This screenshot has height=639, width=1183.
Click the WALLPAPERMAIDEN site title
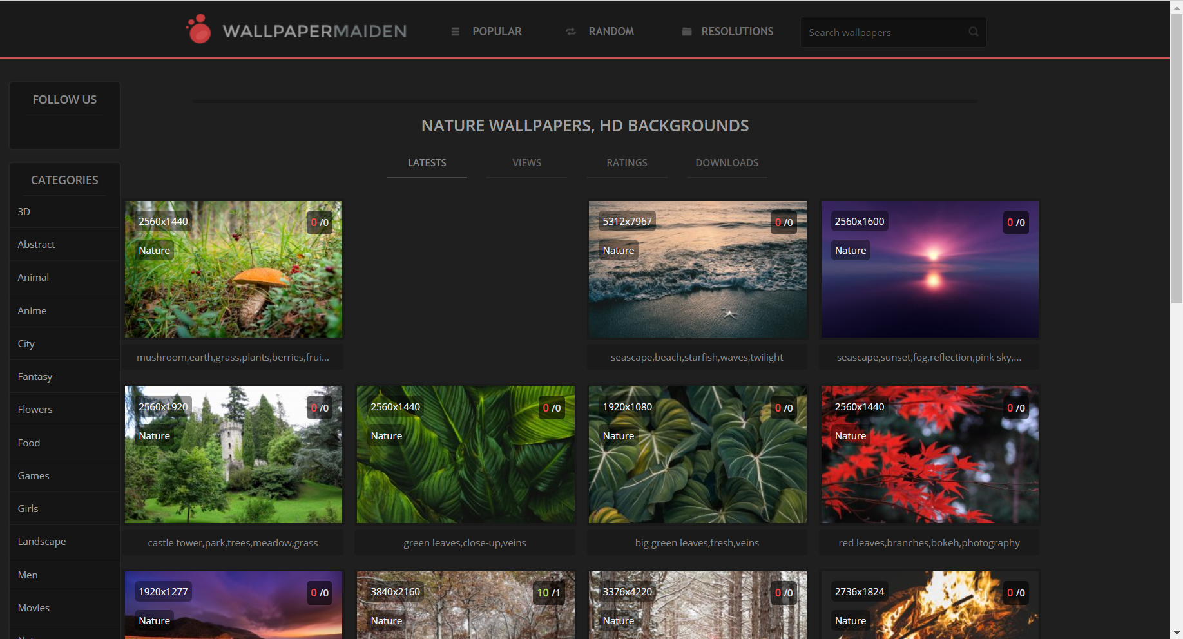click(x=314, y=32)
